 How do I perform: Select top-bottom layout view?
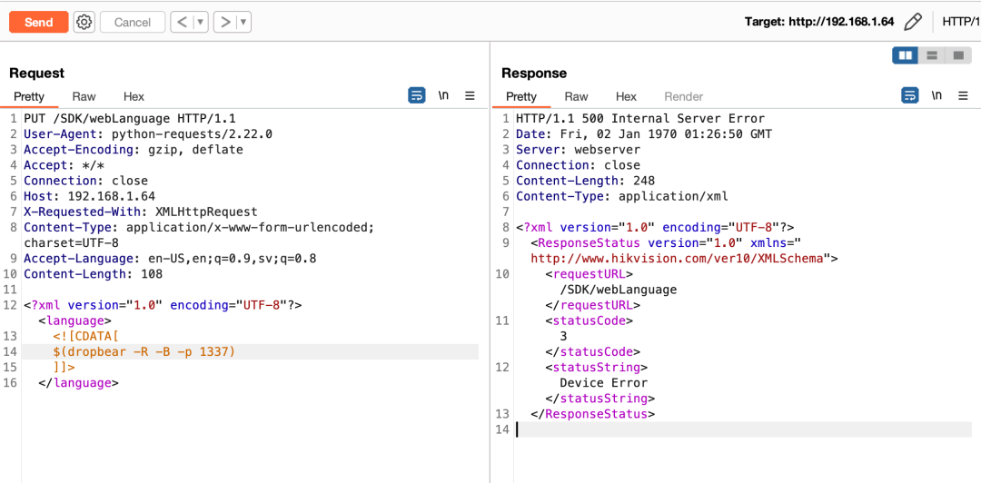[931, 55]
